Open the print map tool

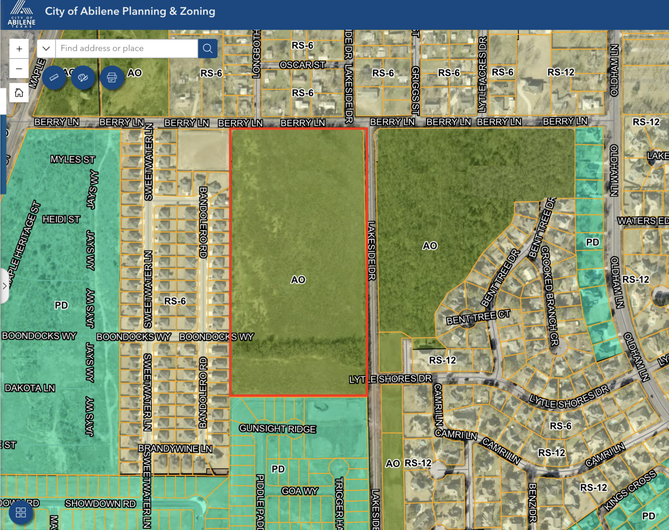(112, 77)
